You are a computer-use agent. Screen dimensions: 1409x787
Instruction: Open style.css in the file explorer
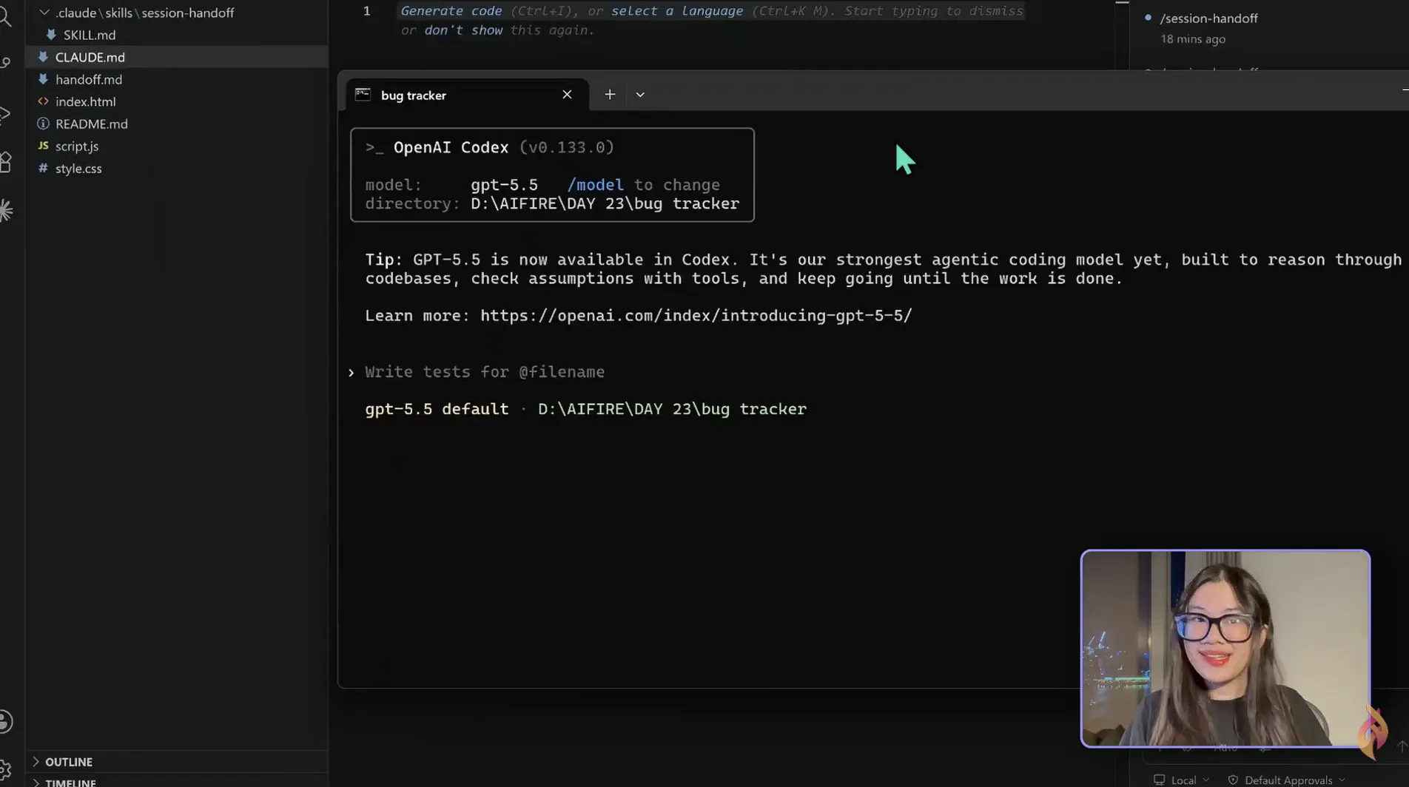click(78, 168)
